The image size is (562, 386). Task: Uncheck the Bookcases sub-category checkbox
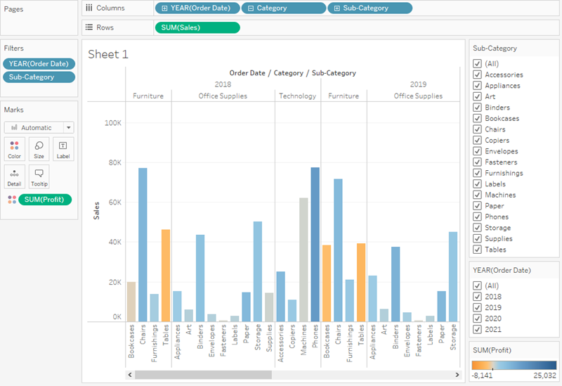tap(478, 118)
